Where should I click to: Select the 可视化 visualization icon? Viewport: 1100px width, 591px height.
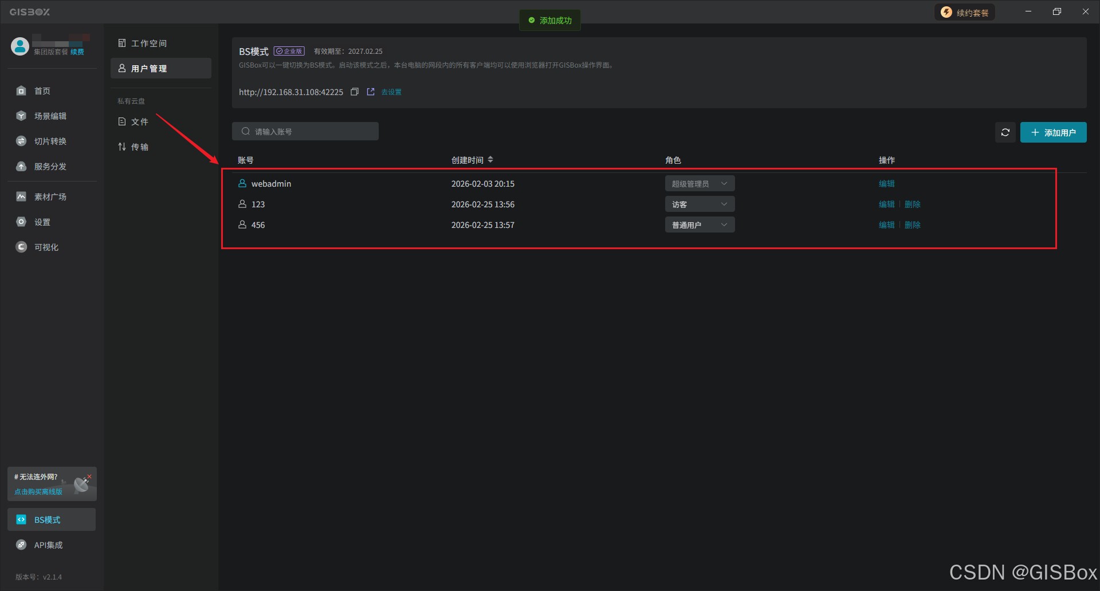(x=21, y=247)
